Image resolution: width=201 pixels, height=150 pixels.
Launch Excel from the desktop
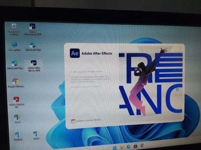(17, 119)
